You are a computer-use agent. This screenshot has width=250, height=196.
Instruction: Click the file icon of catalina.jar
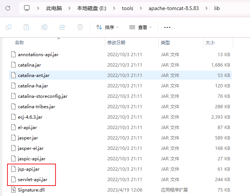[13, 65]
